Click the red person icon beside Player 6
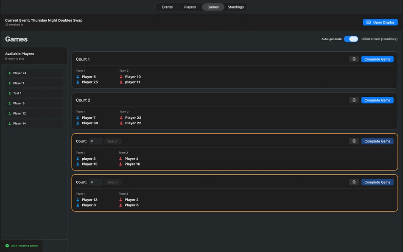This screenshot has width=403, height=252. pos(120,205)
